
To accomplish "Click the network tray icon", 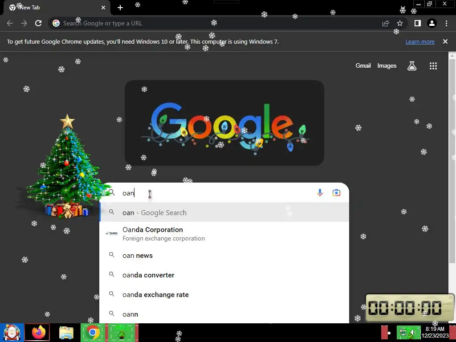I will 403,332.
